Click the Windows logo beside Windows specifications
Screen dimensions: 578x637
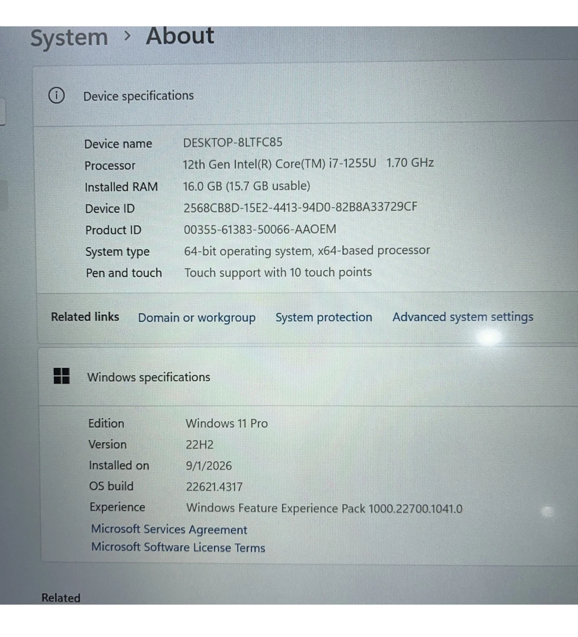point(61,376)
